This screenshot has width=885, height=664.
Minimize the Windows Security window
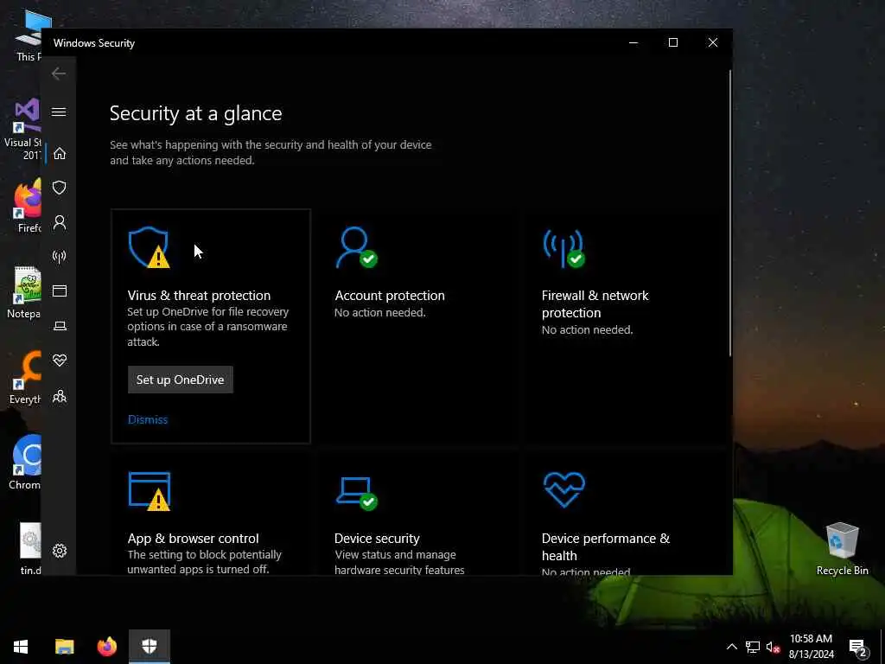(x=634, y=43)
